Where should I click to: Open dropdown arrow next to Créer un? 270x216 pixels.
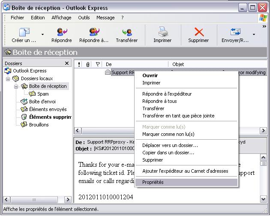point(42,34)
